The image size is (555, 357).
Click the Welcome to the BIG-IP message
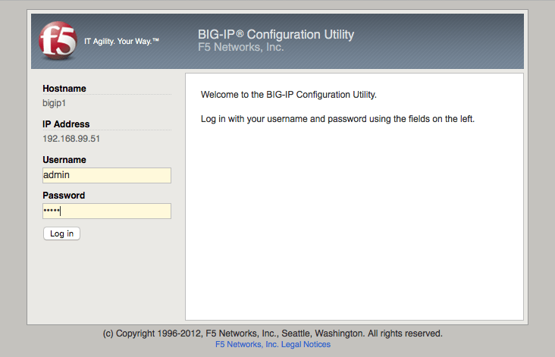click(288, 95)
